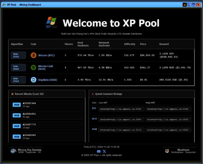
Task: Click the Difficulty column header
Action: click(129, 44)
